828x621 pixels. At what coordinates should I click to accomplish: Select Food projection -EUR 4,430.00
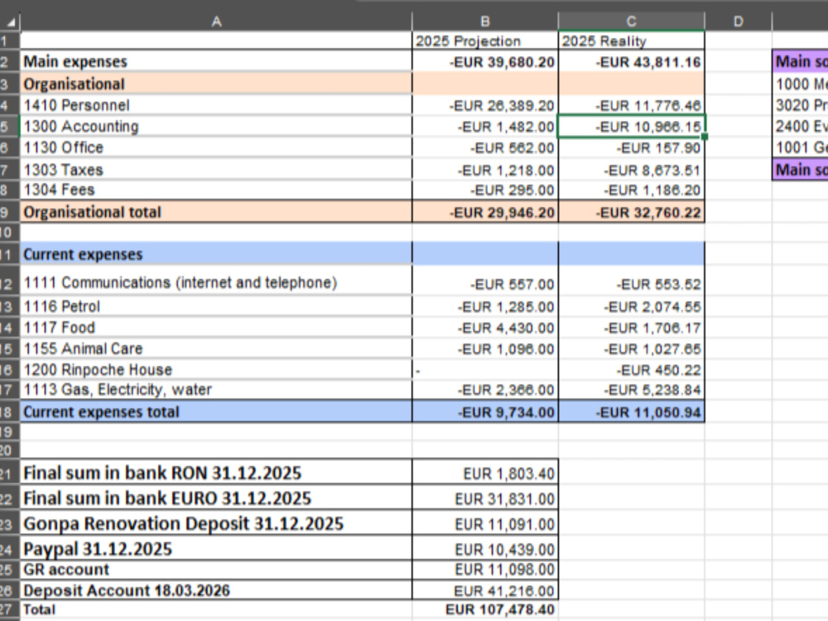[x=484, y=327]
